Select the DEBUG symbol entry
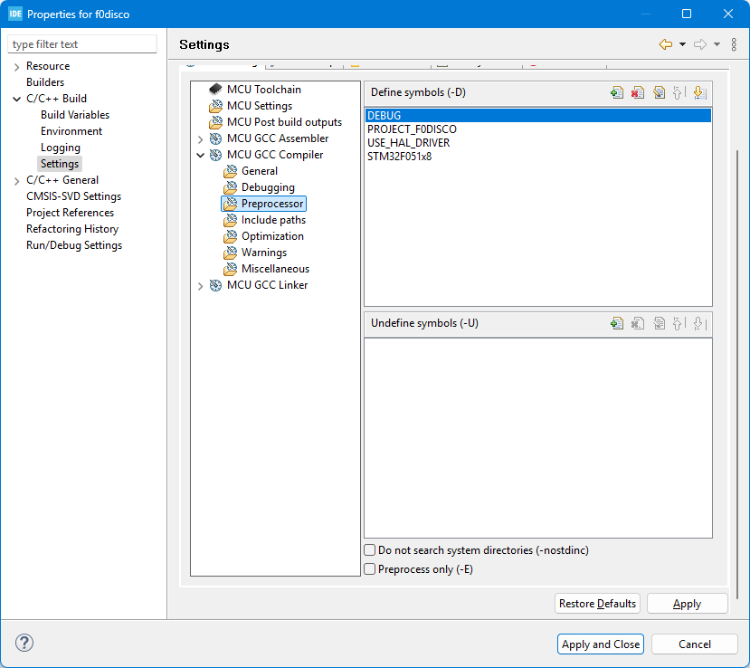Viewport: 750px width, 668px height. [538, 115]
